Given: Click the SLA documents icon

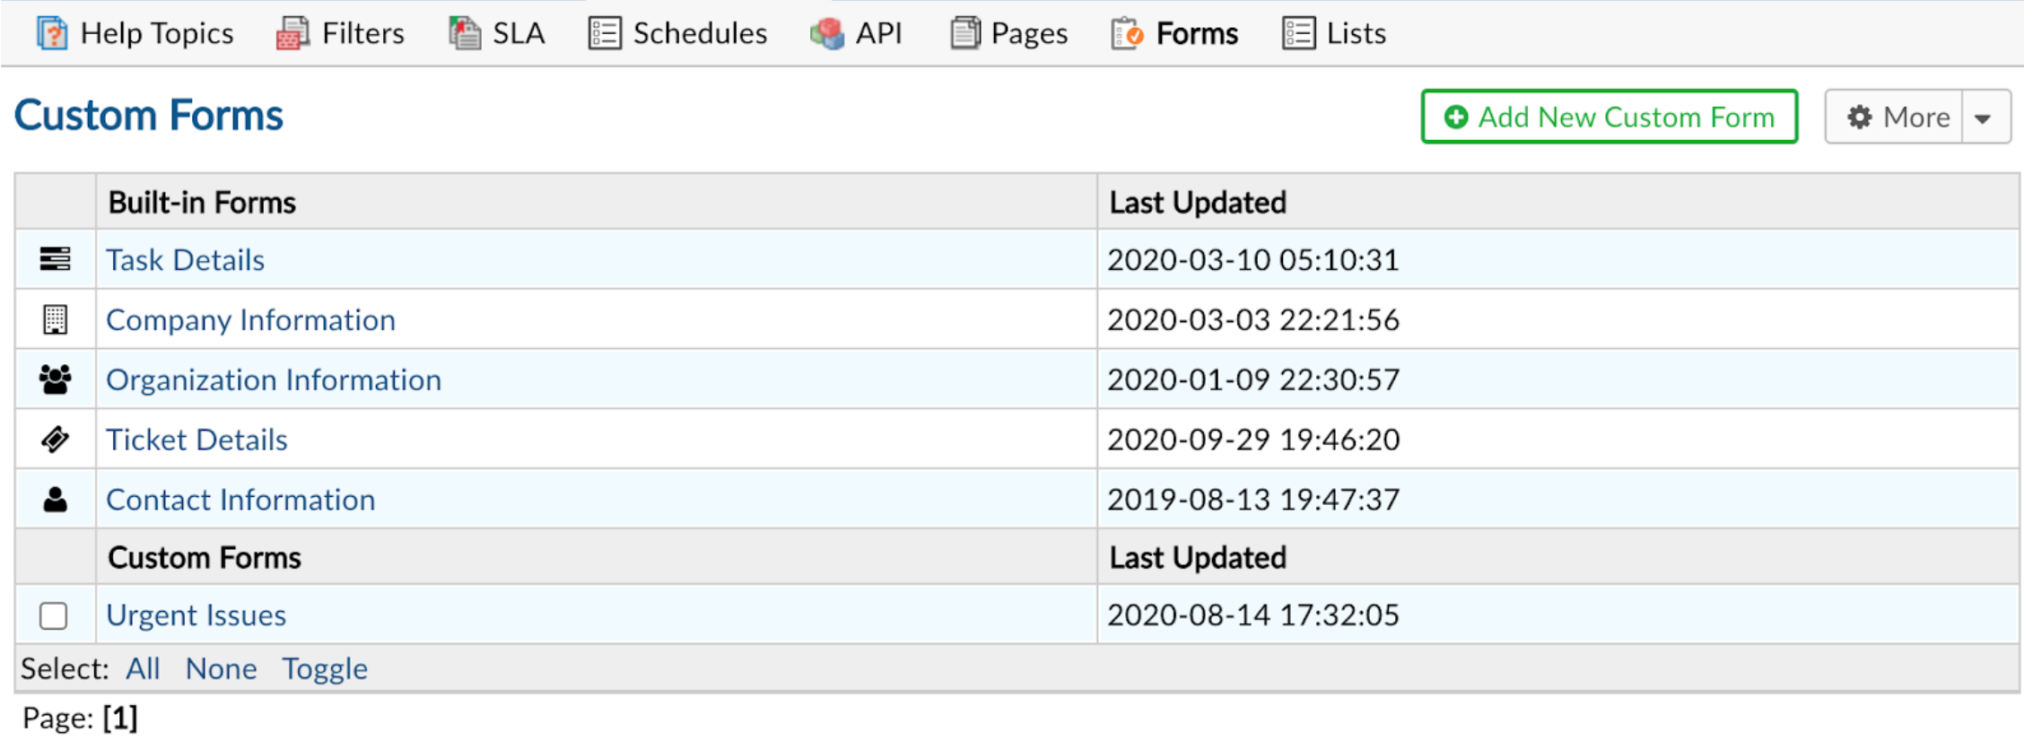Looking at the screenshot, I should coord(465,33).
